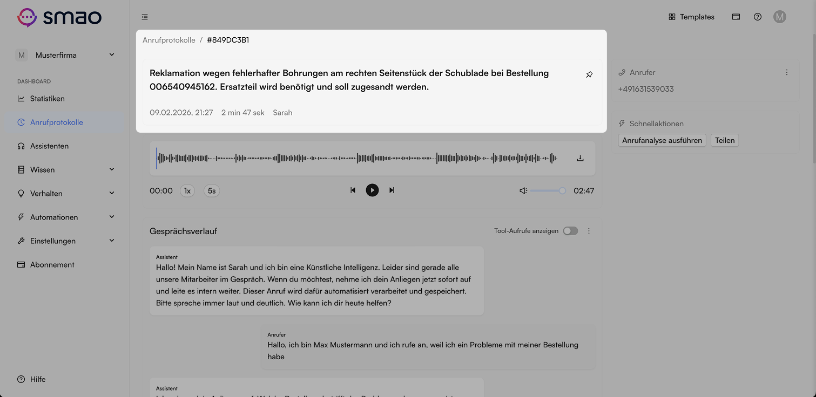Click the volume slider

[x=548, y=190]
